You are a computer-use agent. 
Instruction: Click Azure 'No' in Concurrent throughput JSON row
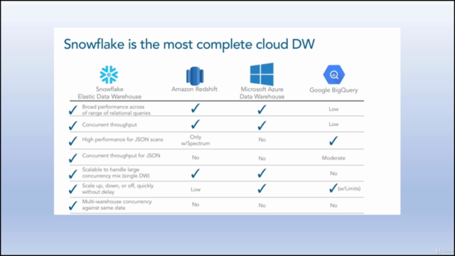point(262,159)
